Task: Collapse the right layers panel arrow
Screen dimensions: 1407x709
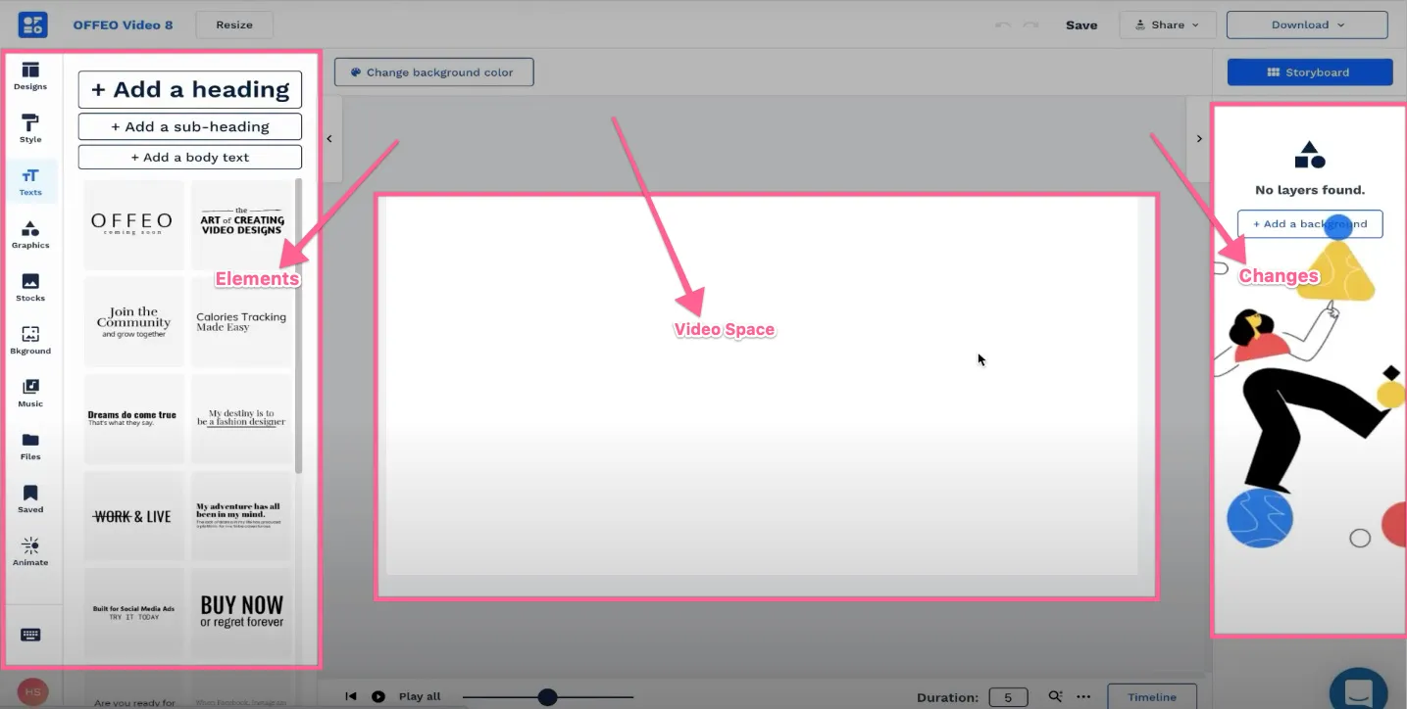Action: tap(1198, 139)
